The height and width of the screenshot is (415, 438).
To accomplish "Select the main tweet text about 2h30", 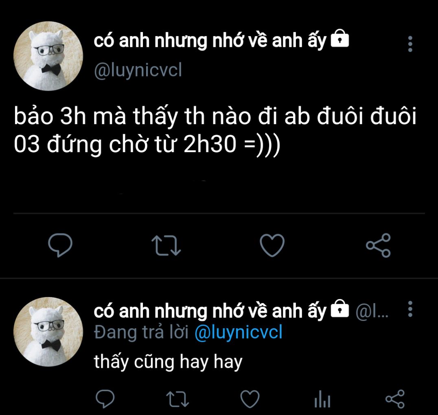I will tap(215, 130).
